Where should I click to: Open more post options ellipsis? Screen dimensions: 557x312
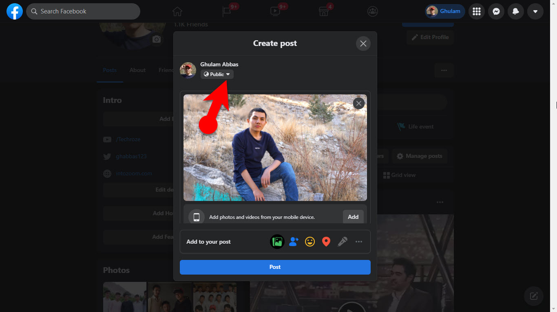pos(359,242)
